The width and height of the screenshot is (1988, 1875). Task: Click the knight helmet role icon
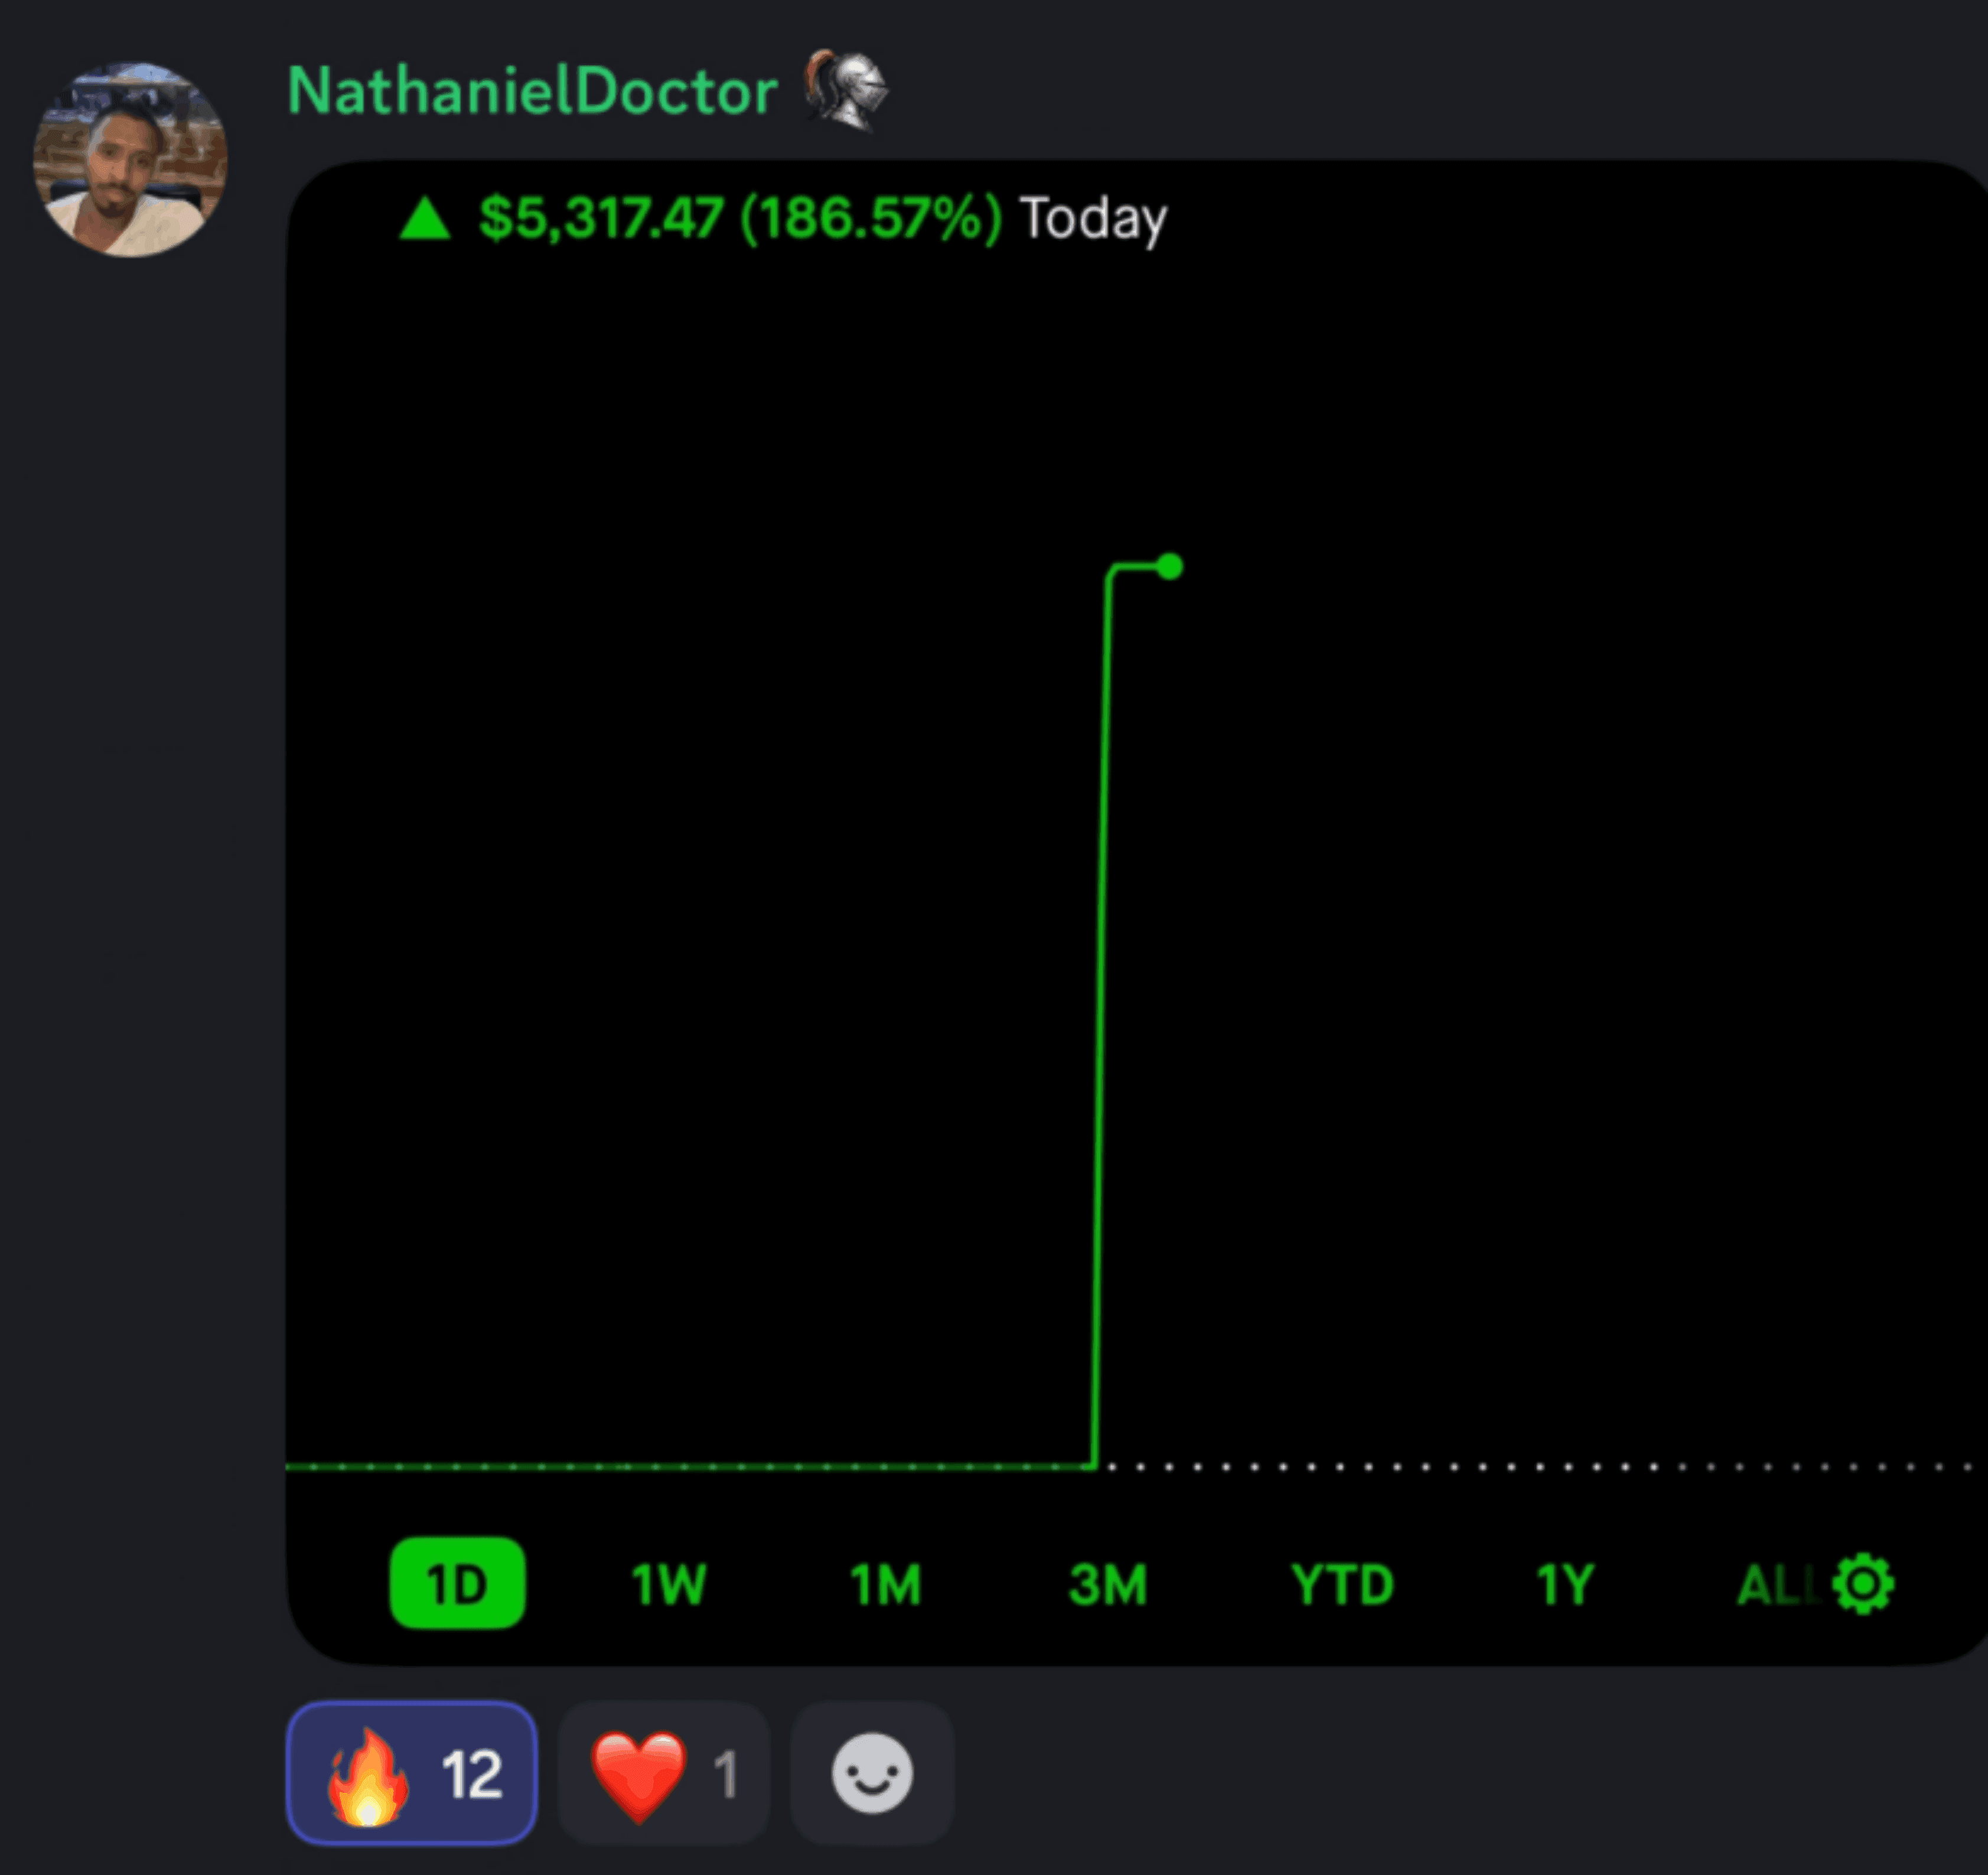[847, 90]
